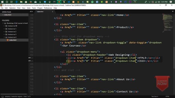Open Photoshop from taskbar
The width and height of the screenshot is (175, 98).
(126, 2)
